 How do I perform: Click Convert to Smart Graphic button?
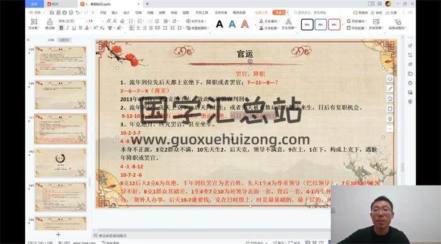click(198, 28)
